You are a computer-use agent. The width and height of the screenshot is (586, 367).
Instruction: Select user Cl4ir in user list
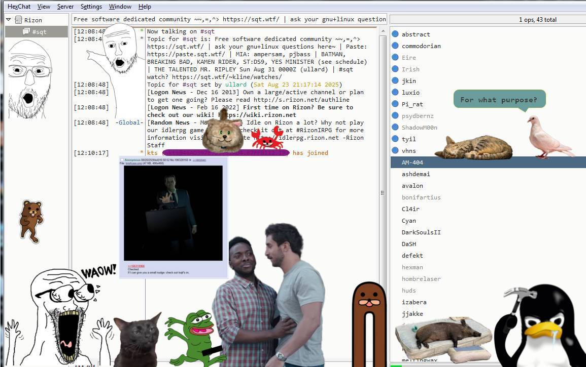(x=410, y=209)
